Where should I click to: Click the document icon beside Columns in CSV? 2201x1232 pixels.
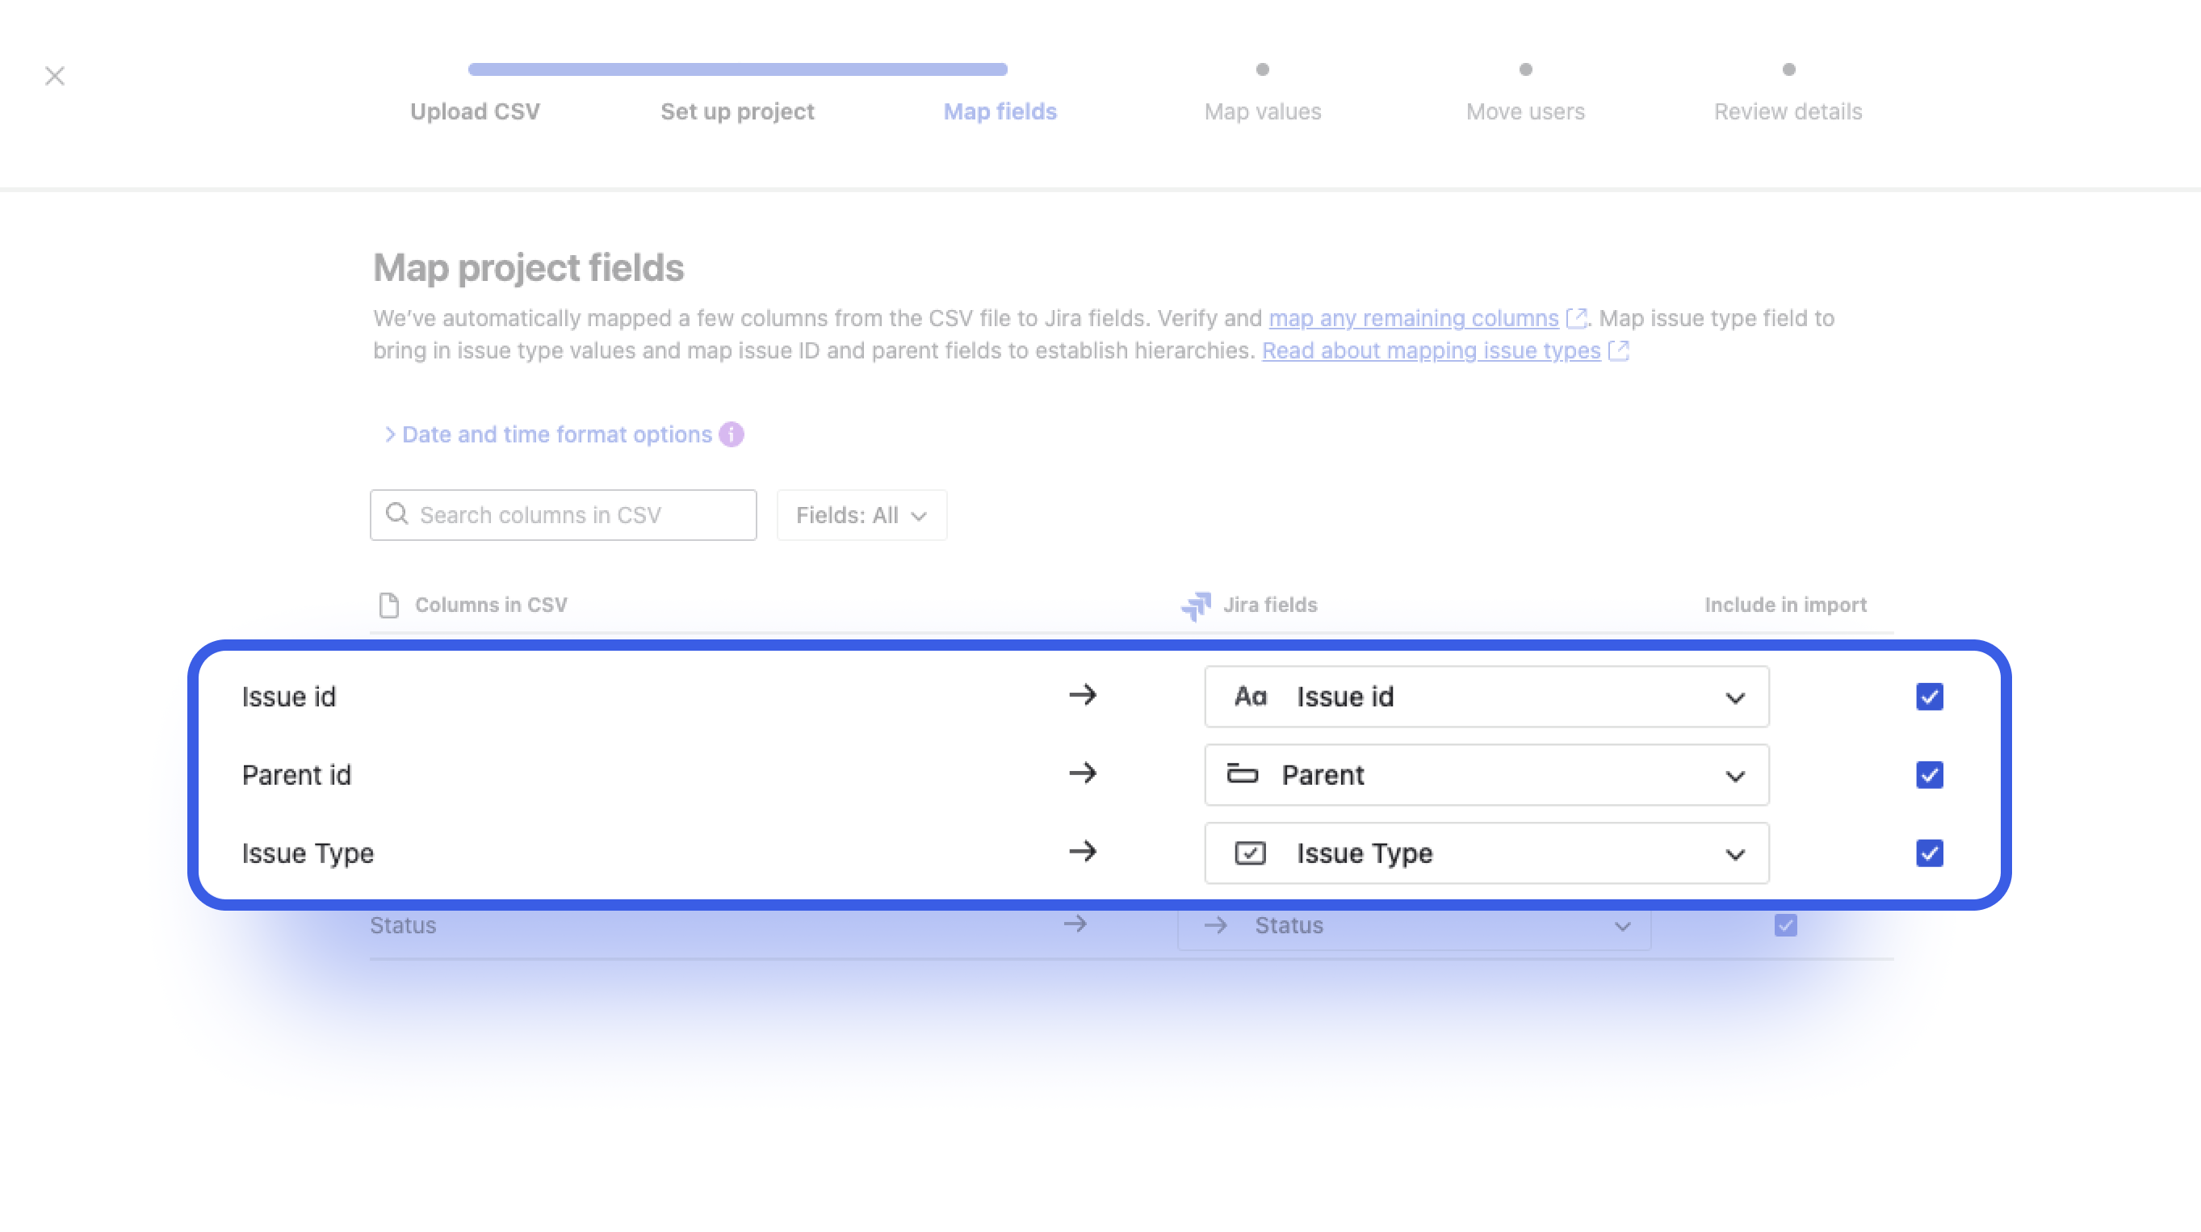(388, 605)
